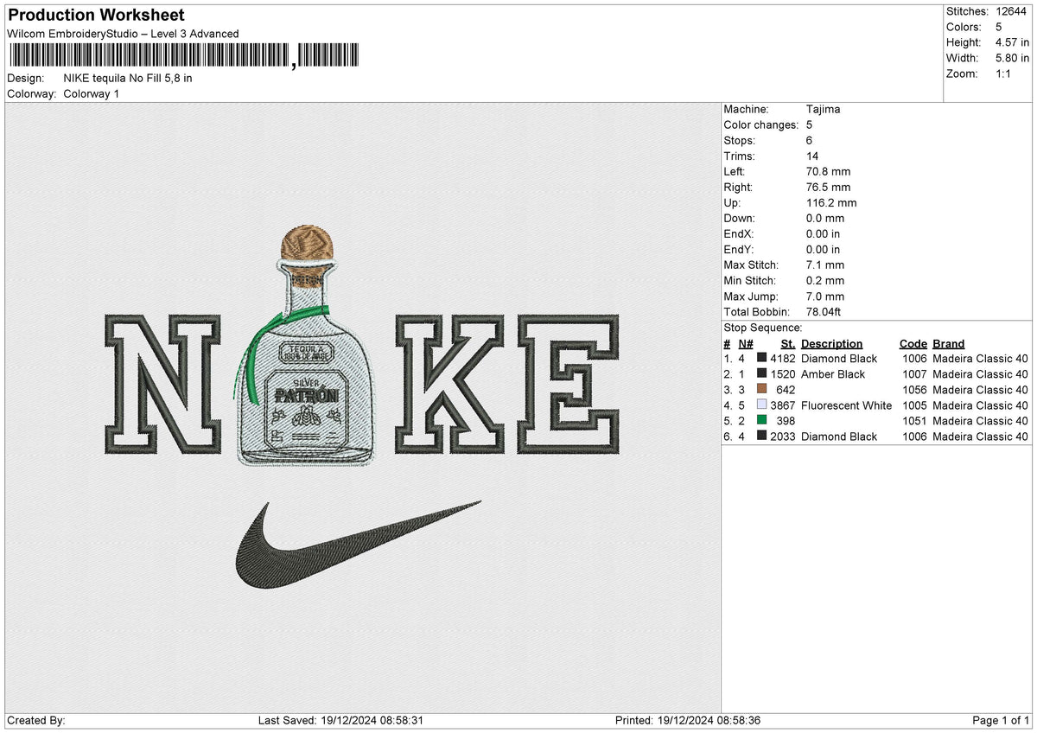Image resolution: width=1037 pixels, height=733 pixels.
Task: Click the Width value "5.80 in"
Action: (1011, 58)
